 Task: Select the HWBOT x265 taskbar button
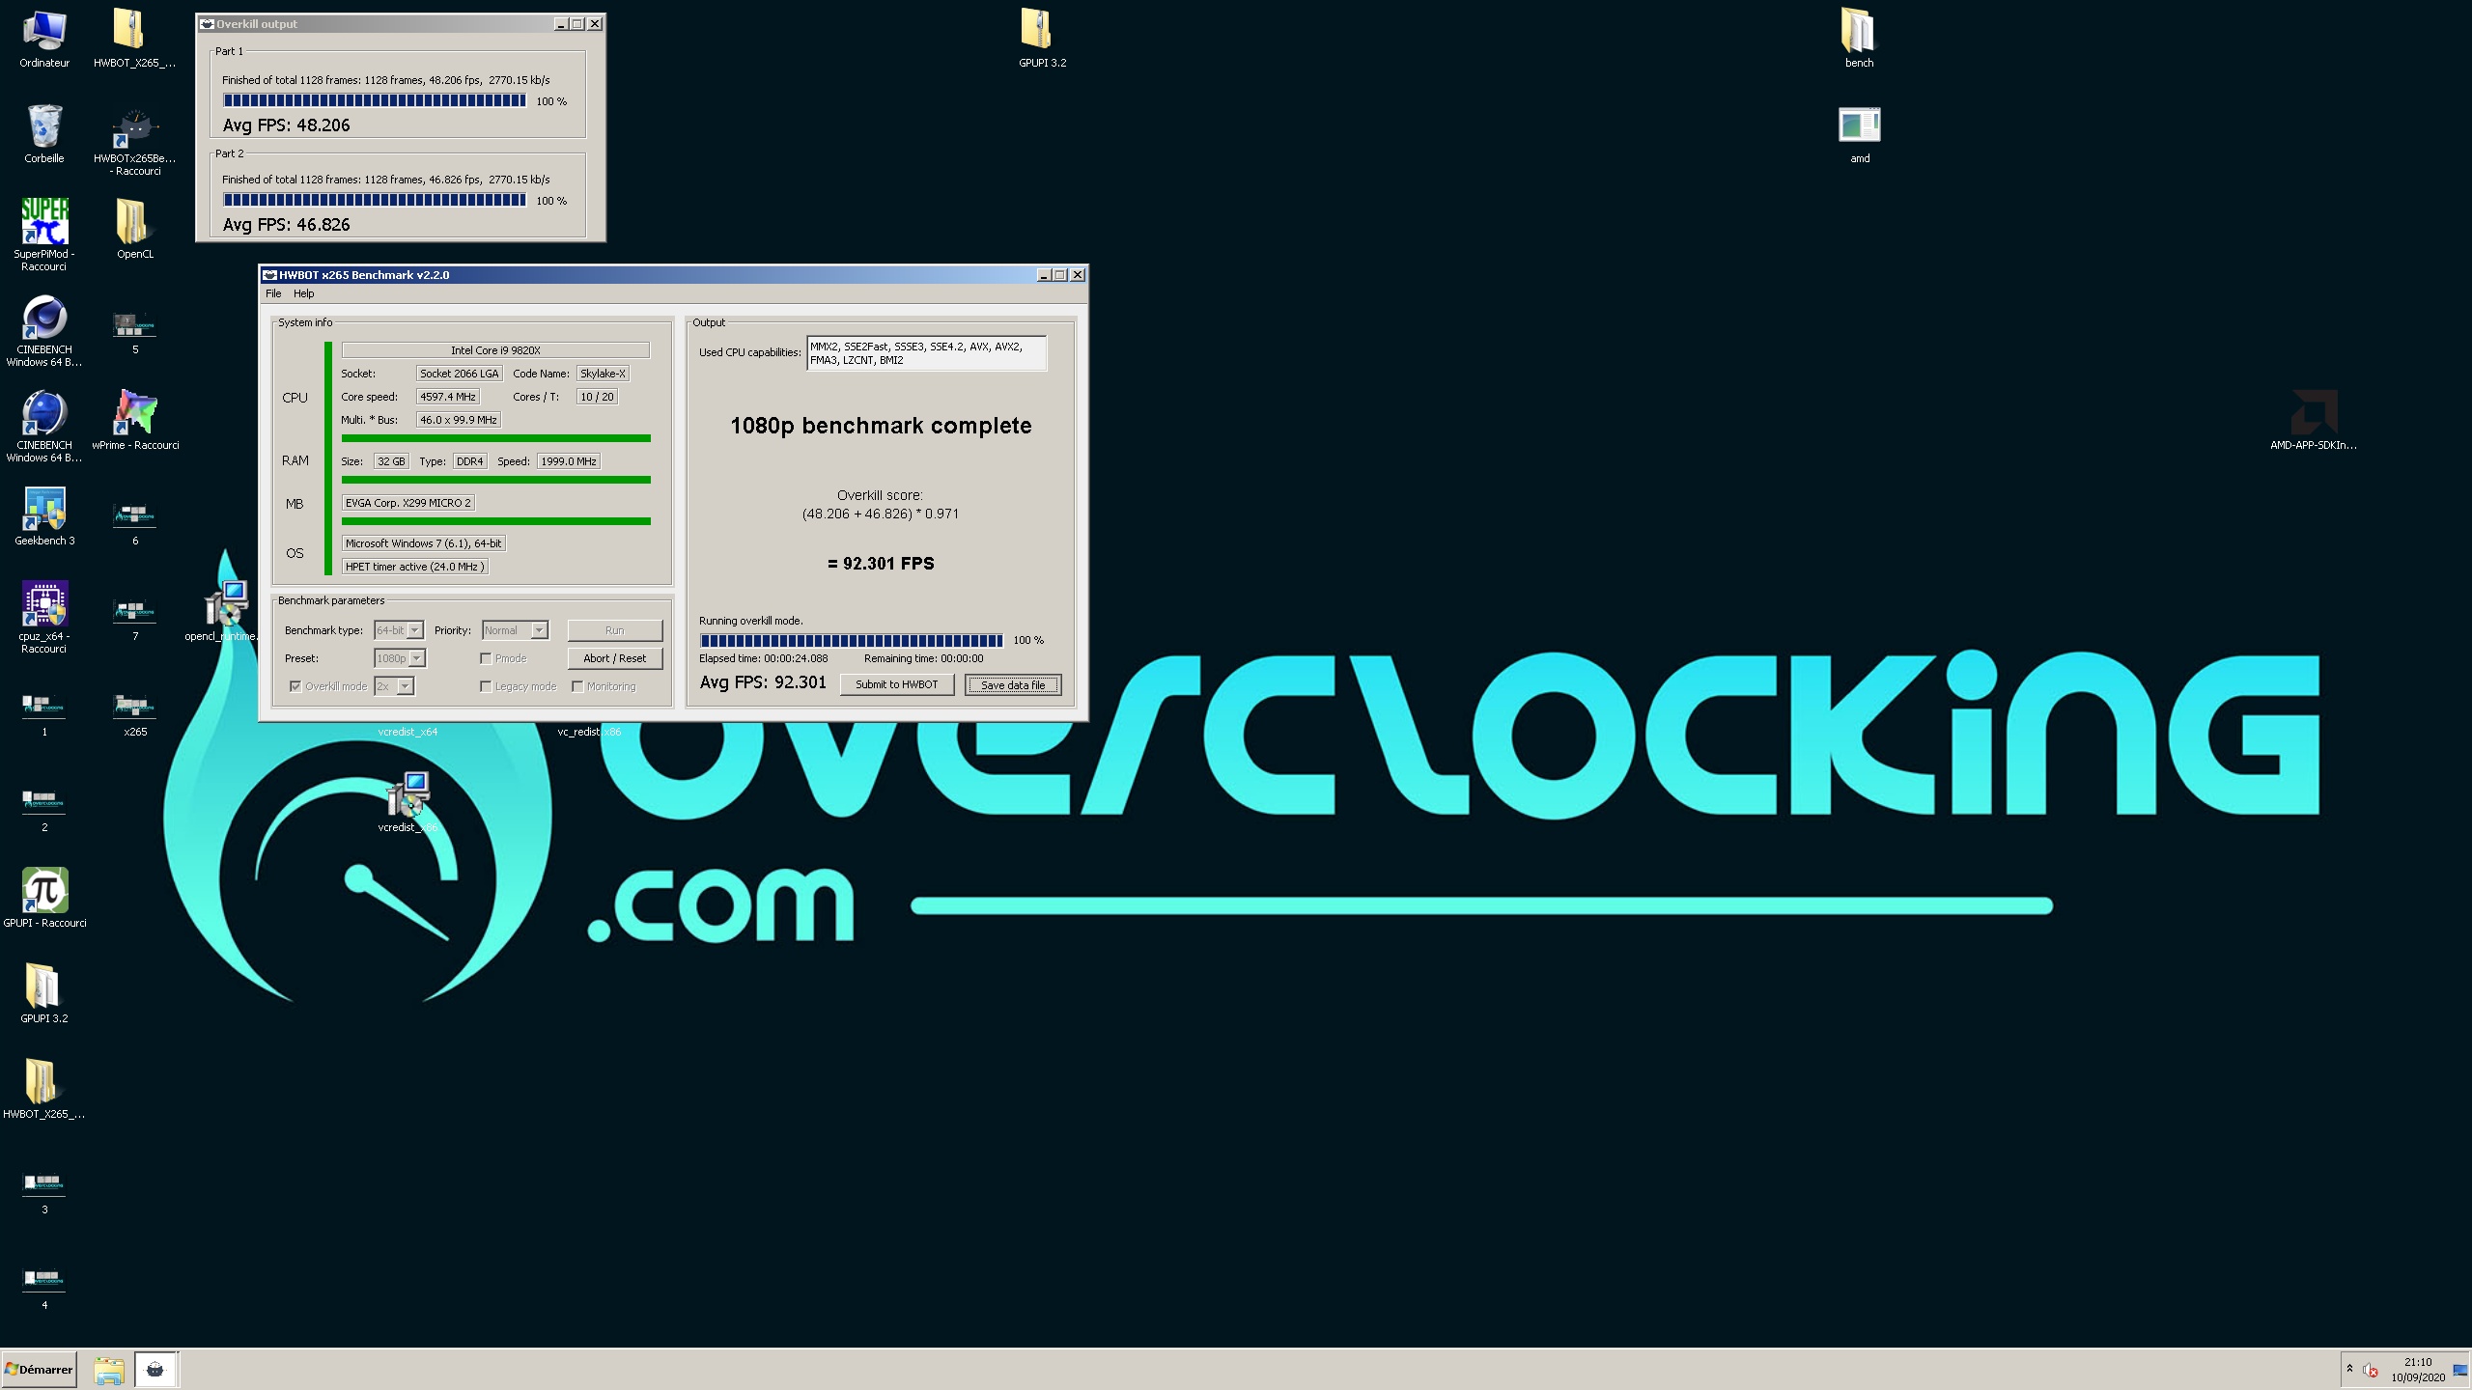[x=155, y=1370]
